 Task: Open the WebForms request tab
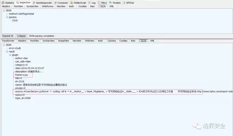click(48, 7)
